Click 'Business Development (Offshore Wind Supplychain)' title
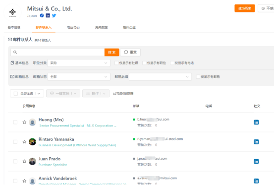Viewport: 274px width, 185px height. pos(77,145)
